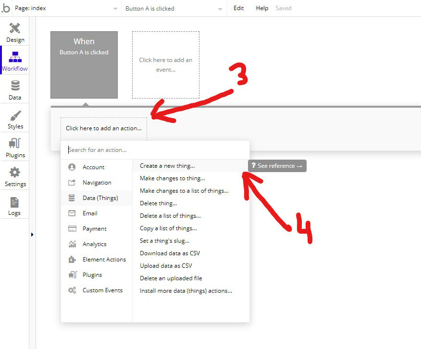The width and height of the screenshot is (421, 349).
Task: Click here to add an event placeholder
Action: click(x=165, y=64)
